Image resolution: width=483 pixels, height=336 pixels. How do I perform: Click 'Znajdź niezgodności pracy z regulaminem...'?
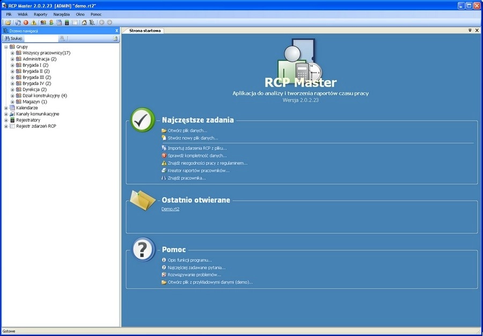[x=208, y=163]
